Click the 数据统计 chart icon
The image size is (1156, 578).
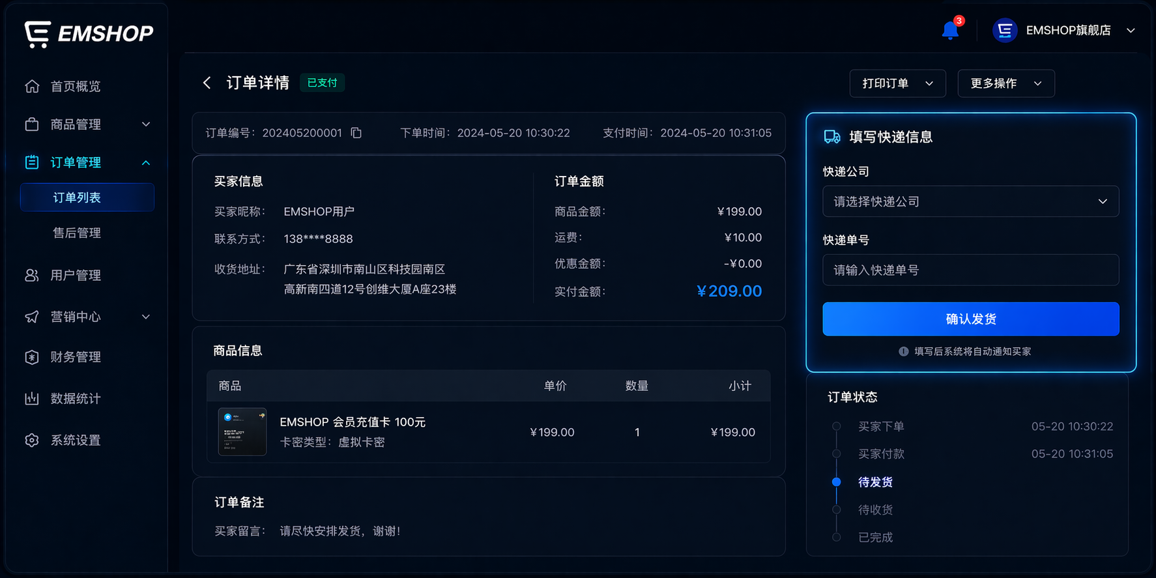(x=32, y=398)
